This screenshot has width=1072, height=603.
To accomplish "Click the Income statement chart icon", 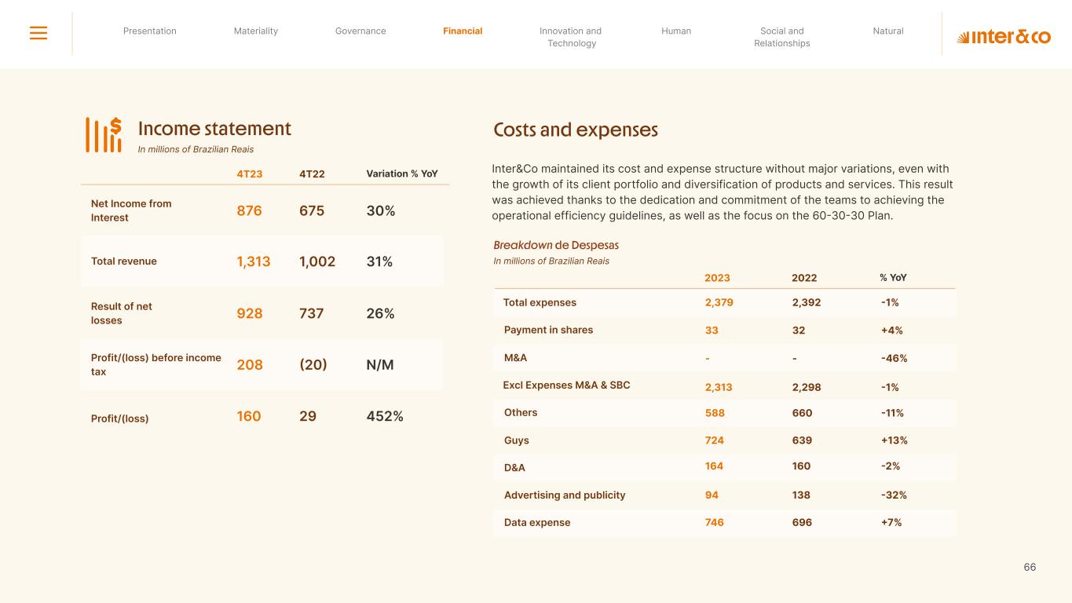I will tap(104, 134).
